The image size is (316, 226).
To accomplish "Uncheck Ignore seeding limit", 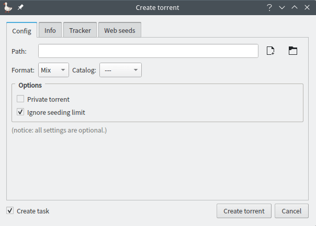I will click(20, 112).
